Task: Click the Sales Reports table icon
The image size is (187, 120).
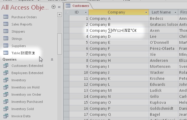Action: 6,24
